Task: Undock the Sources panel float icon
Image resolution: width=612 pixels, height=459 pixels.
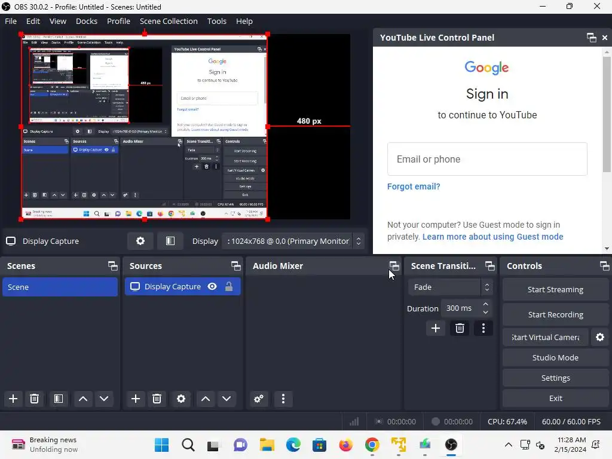Action: point(235,266)
